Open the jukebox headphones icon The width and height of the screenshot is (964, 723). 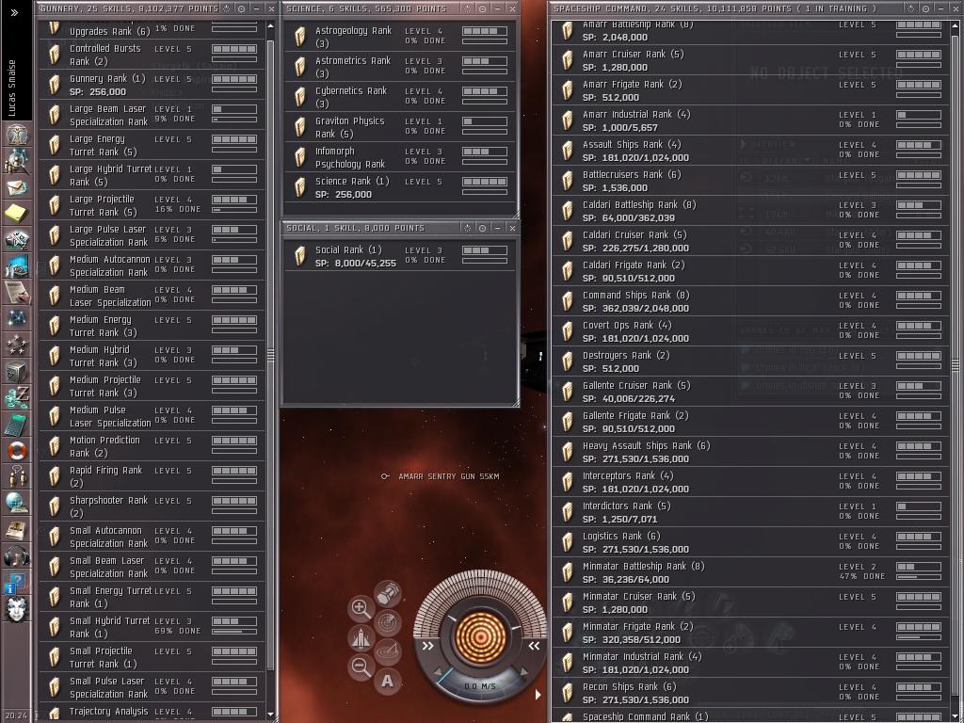coord(17,556)
